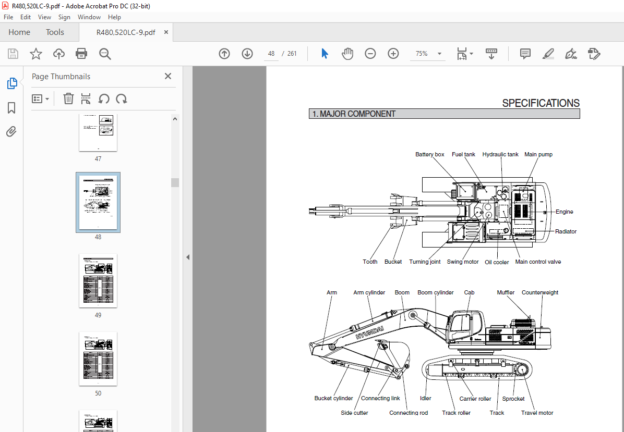624x432 pixels.
Task: Go to next page arrow
Action: (x=247, y=54)
